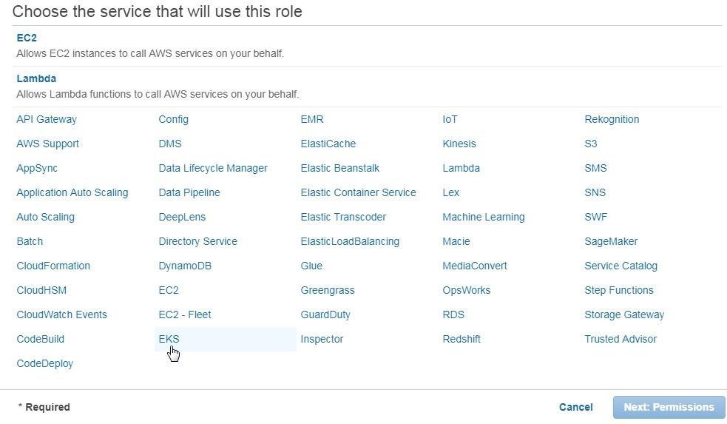Image resolution: width=727 pixels, height=424 pixels.
Task: Select Step Functions service
Action: click(619, 290)
